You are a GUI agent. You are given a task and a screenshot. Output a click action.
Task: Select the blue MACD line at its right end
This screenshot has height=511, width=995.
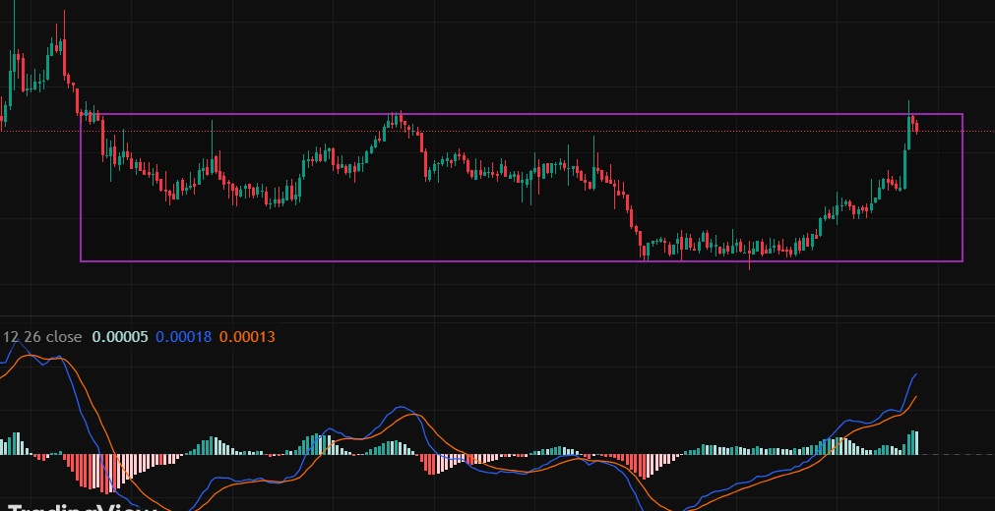[x=916, y=374]
